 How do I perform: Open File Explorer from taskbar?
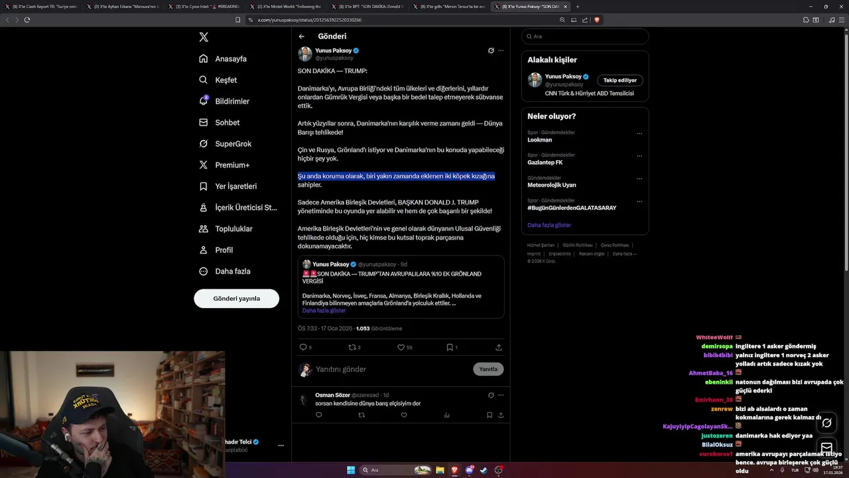tap(440, 470)
